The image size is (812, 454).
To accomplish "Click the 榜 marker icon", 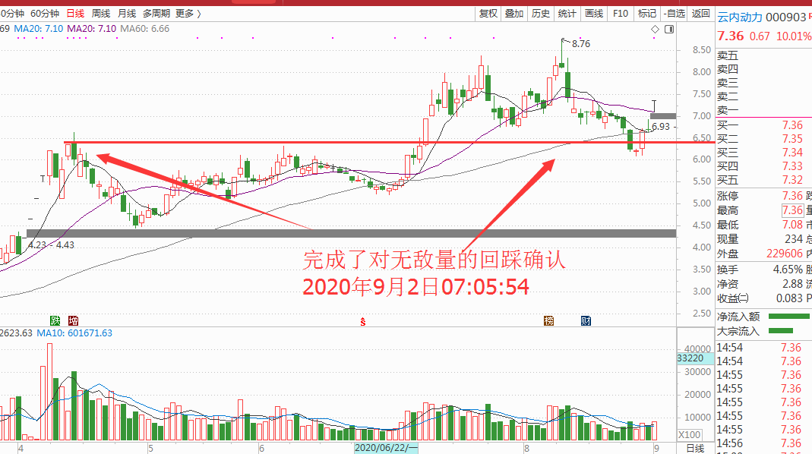I will (549, 320).
